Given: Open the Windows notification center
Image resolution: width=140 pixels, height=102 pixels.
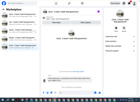Looking at the screenshot, I should pos(136,100).
